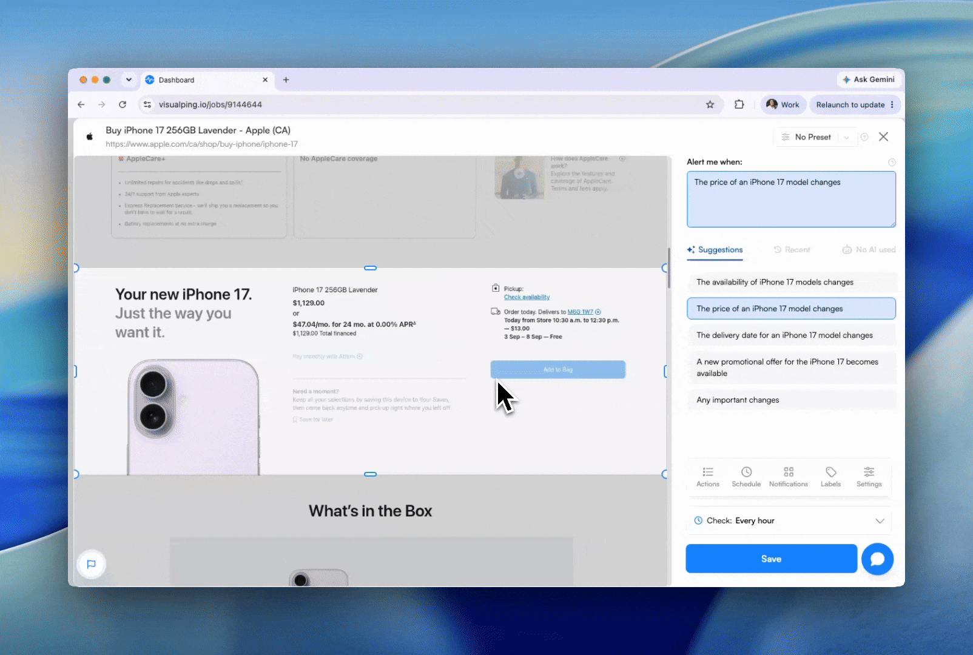Choose 'The price of an iPhone 17 model changes' suggestion

[791, 309]
